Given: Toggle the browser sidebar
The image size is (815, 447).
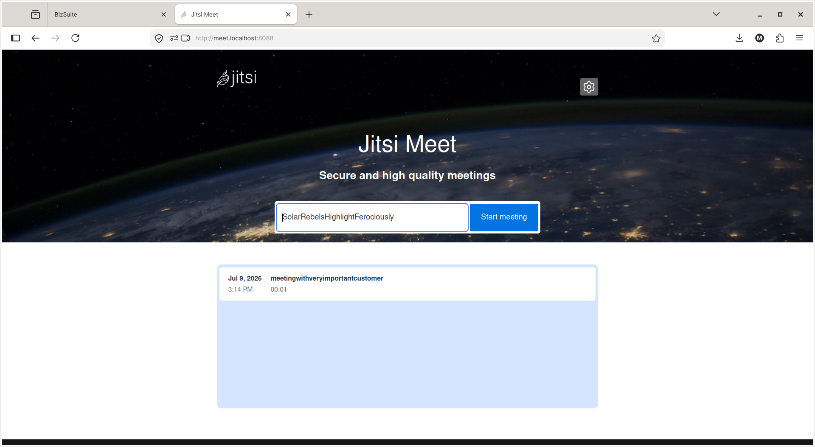Looking at the screenshot, I should (16, 38).
